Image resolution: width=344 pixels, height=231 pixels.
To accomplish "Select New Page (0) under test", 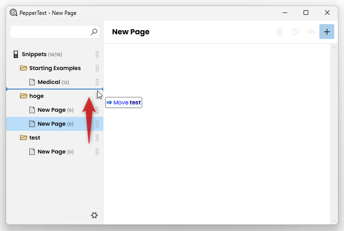I will pos(55,152).
